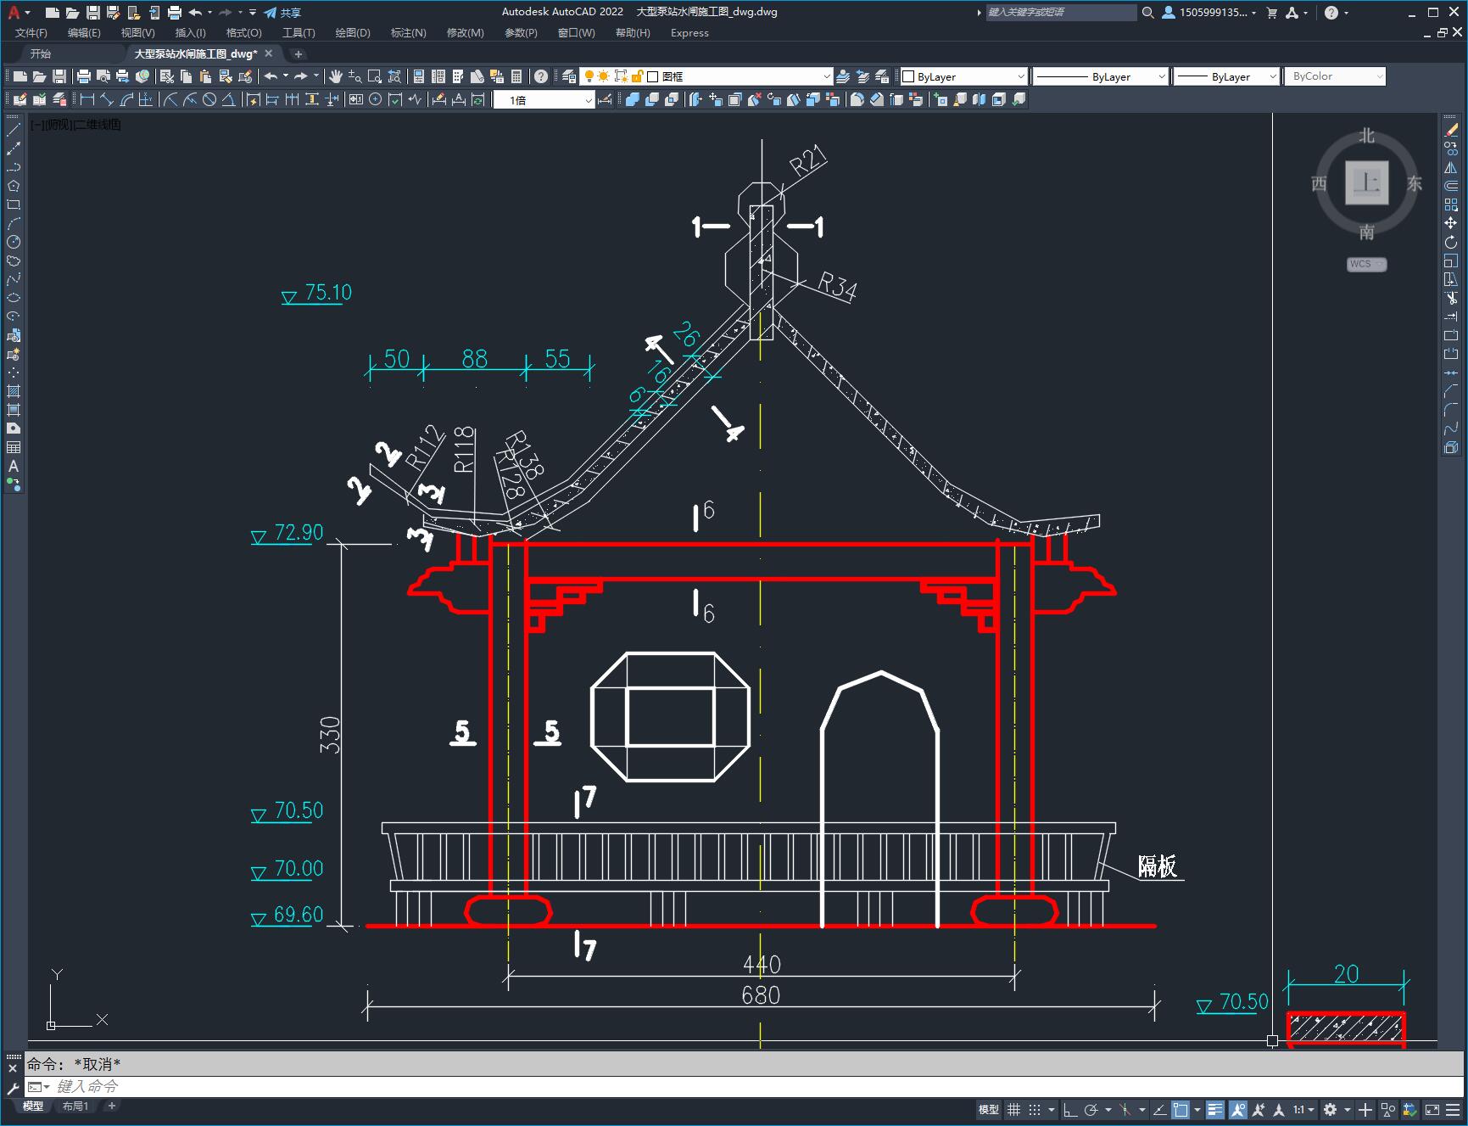Click the Plot printer icon in toolbar
Image resolution: width=1468 pixels, height=1126 pixels.
pyautogui.click(x=83, y=76)
